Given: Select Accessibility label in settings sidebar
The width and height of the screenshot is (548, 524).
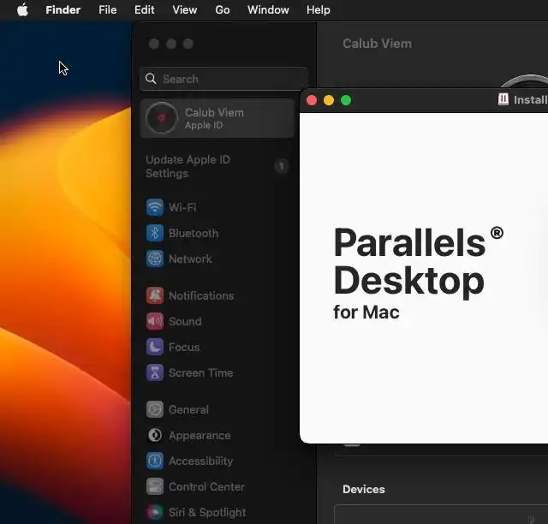Looking at the screenshot, I should tap(200, 461).
